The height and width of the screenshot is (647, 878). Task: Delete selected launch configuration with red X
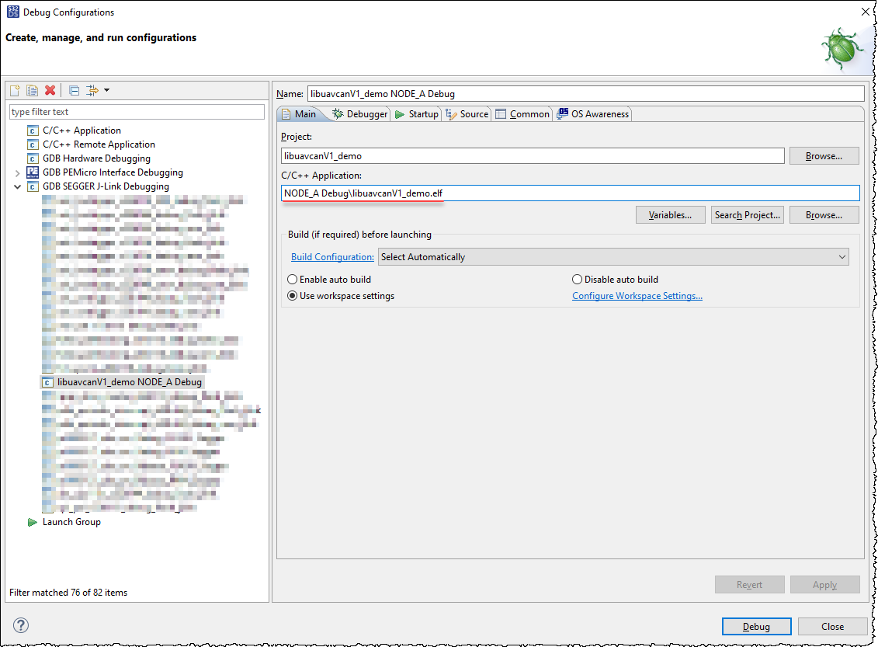coord(50,90)
